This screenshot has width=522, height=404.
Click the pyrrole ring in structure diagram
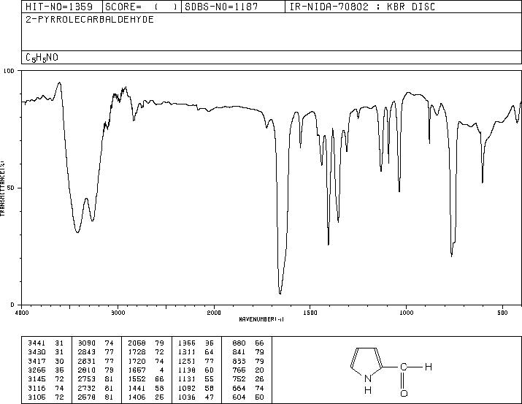point(366,361)
